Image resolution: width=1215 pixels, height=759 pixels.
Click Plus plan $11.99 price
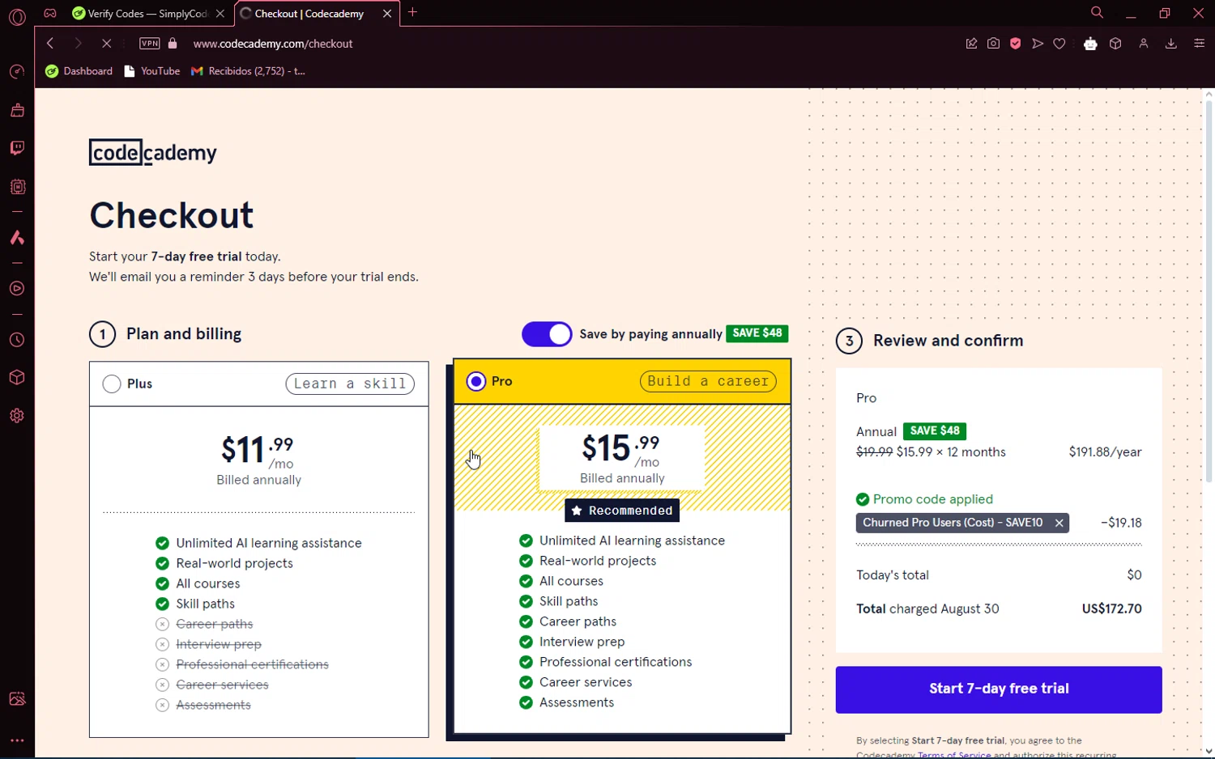click(258, 450)
